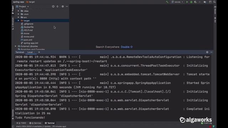Toggle the Project side tool window tab
228x128 pixels.
13,10
